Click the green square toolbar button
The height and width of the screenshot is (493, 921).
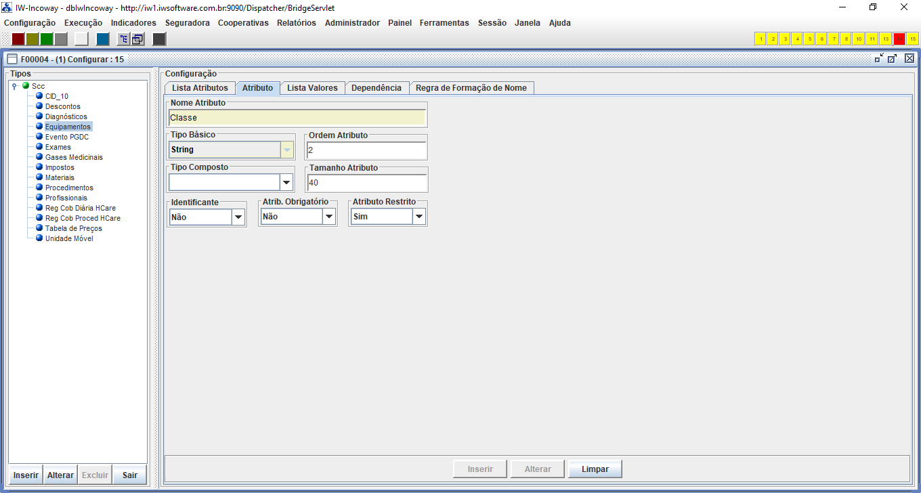[x=47, y=39]
